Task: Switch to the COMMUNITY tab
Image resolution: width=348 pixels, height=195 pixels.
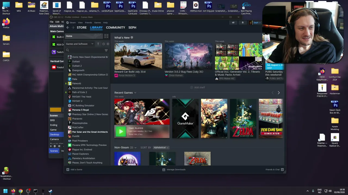Action: (x=116, y=28)
